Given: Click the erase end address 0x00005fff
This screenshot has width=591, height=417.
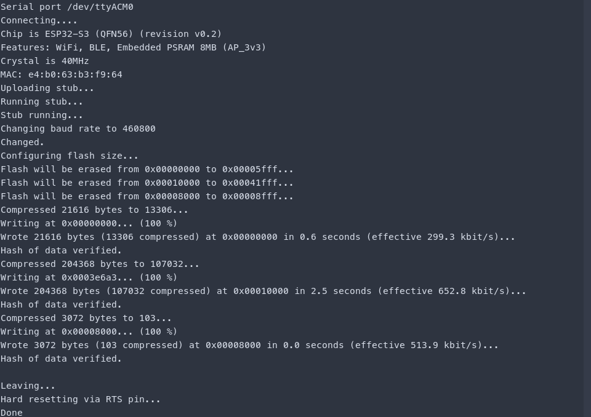Looking at the screenshot, I should 249,169.
